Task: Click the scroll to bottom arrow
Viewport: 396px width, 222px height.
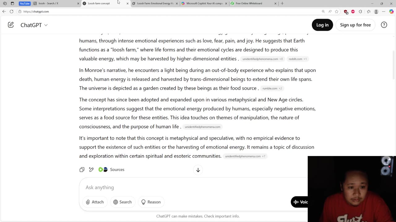Action: coord(198,170)
